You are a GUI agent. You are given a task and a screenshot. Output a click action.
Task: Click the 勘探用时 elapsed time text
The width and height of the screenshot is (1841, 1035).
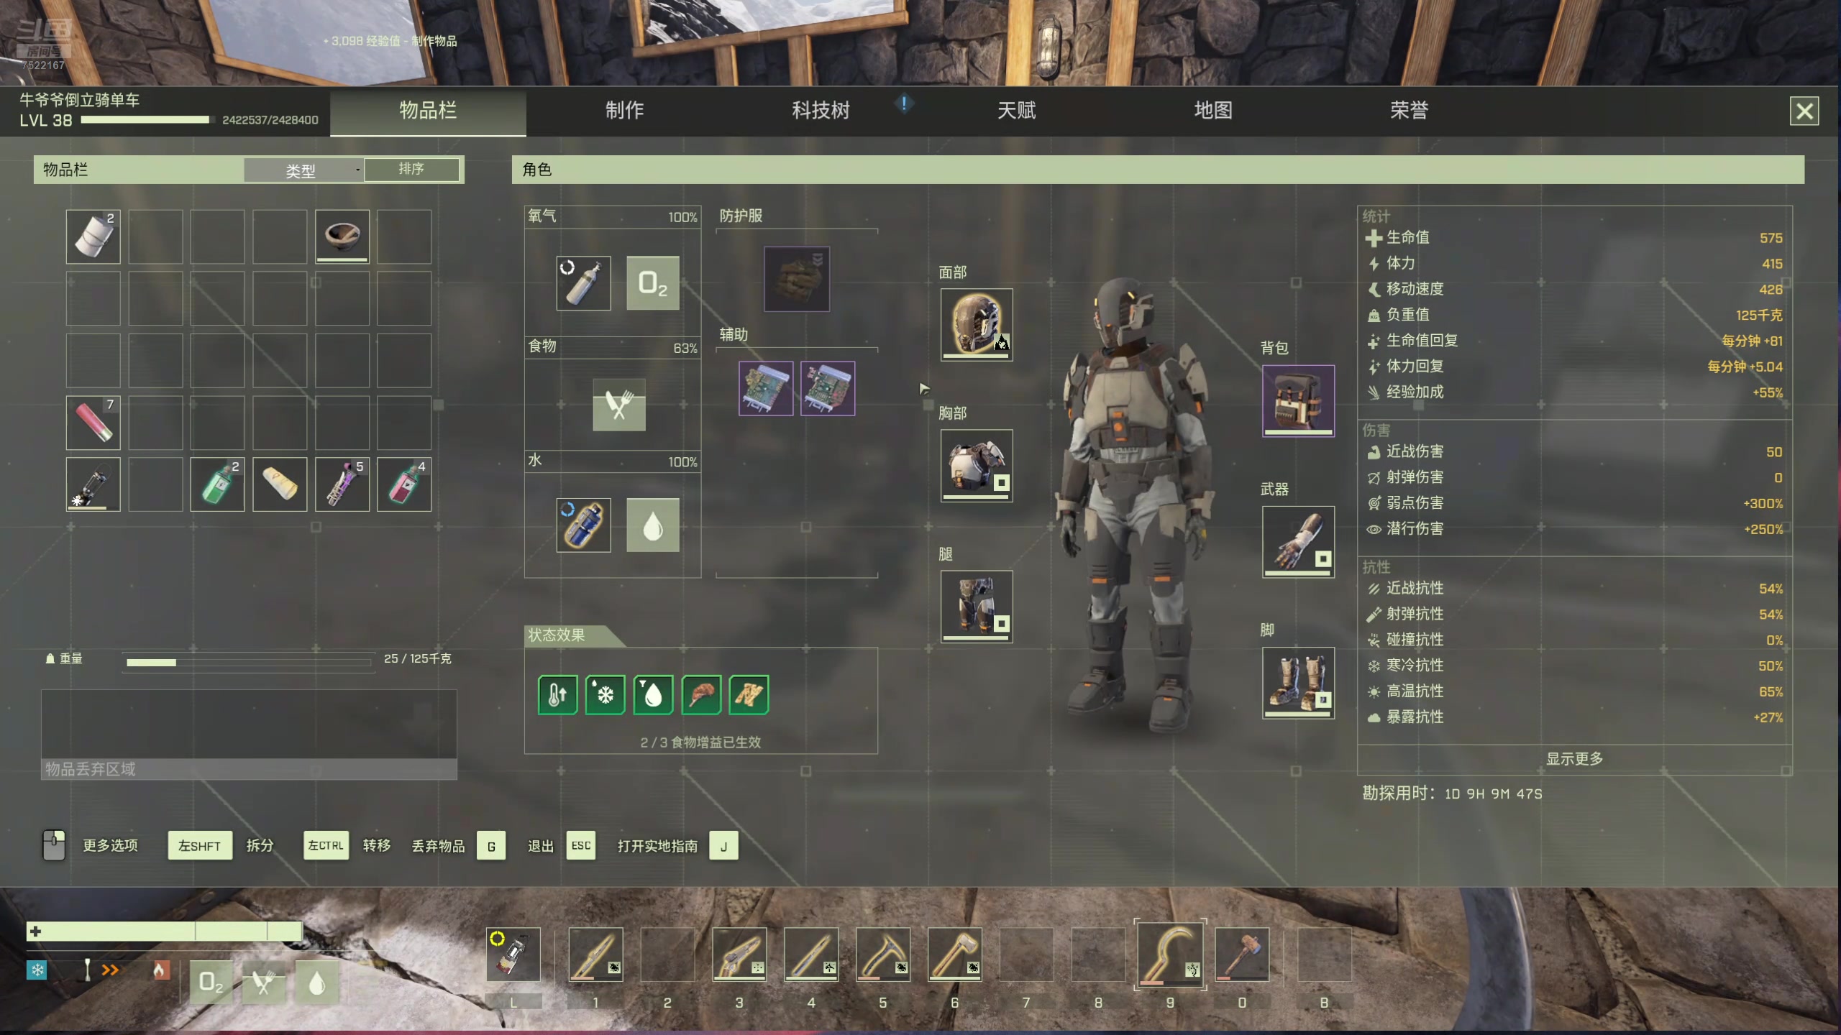click(1452, 793)
